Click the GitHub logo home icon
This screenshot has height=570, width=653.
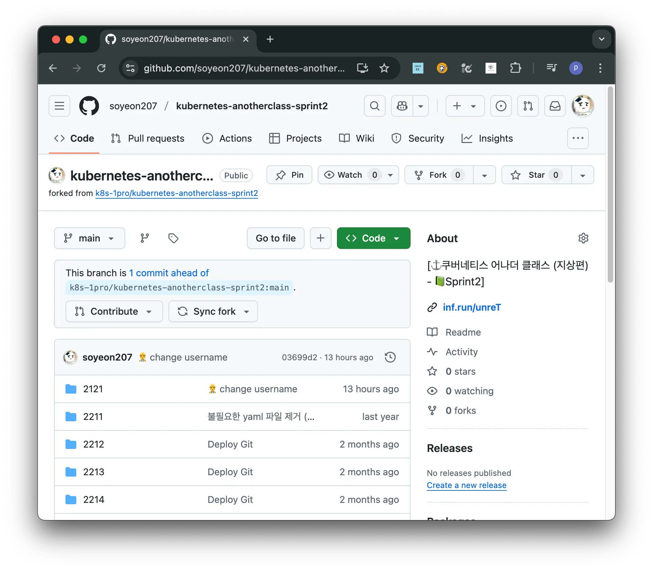(89, 106)
